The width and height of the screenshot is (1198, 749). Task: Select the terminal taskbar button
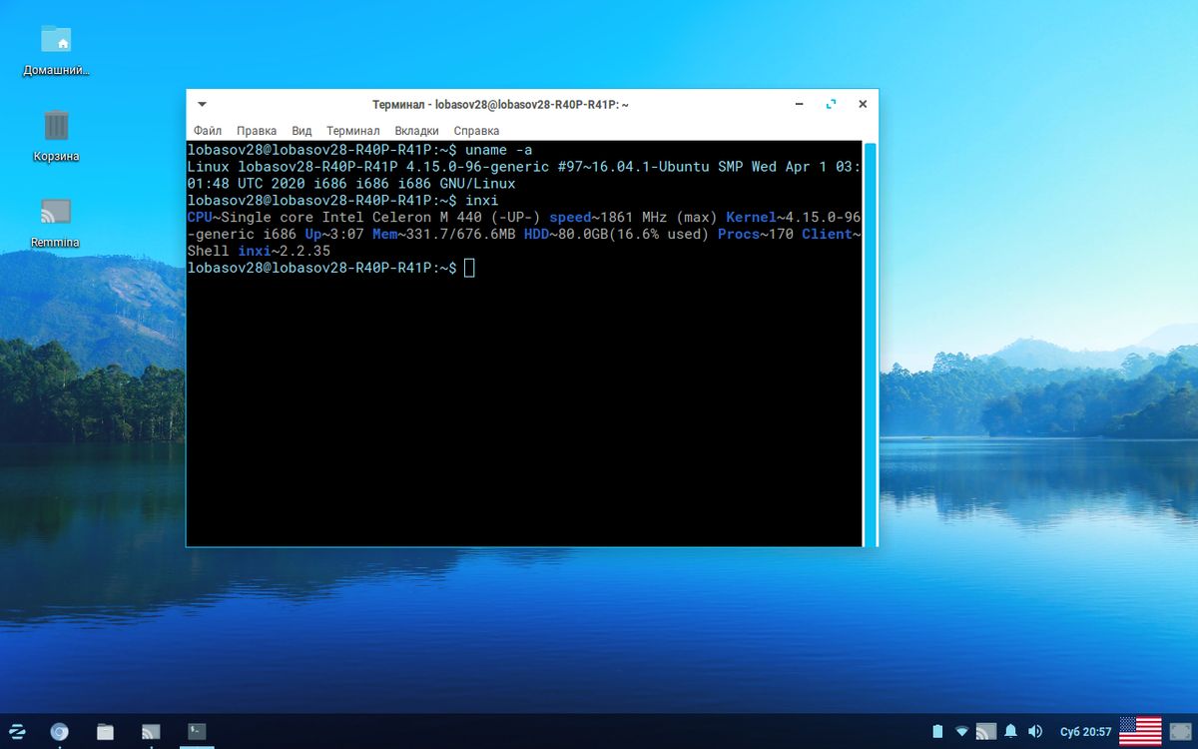click(x=197, y=731)
